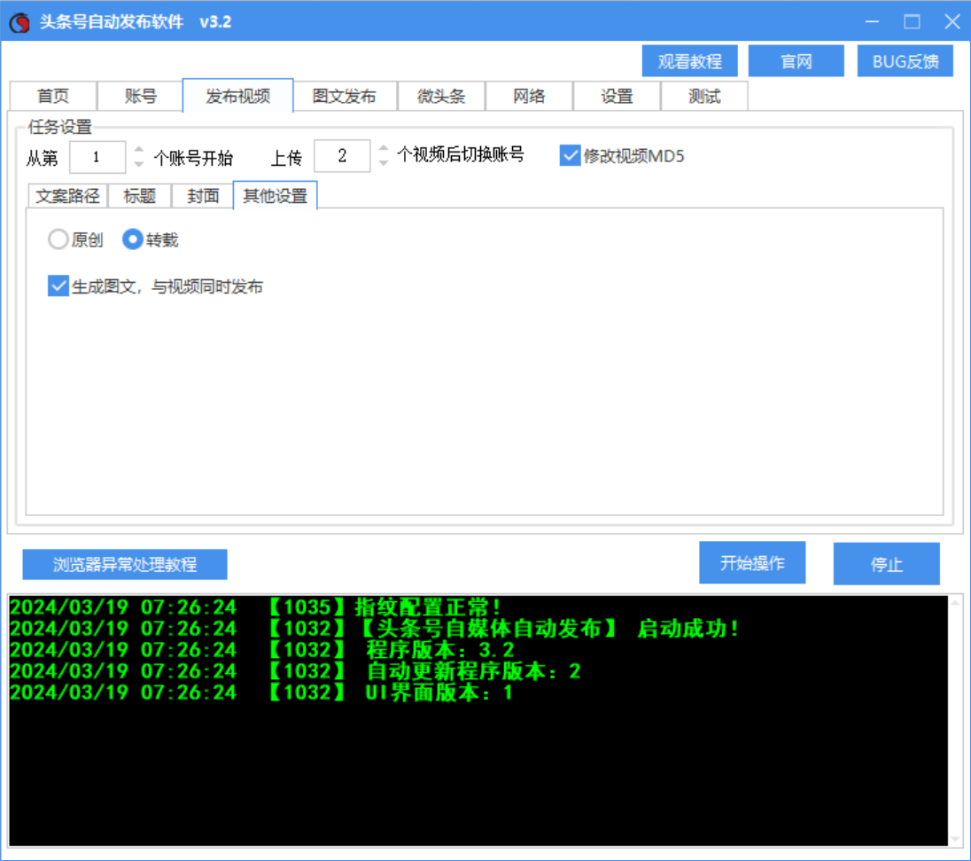971x861 pixels.
Task: Open the 浏览器异常处理教程 button
Action: click(x=124, y=564)
